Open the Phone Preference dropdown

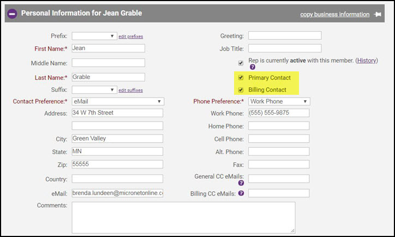(279, 101)
